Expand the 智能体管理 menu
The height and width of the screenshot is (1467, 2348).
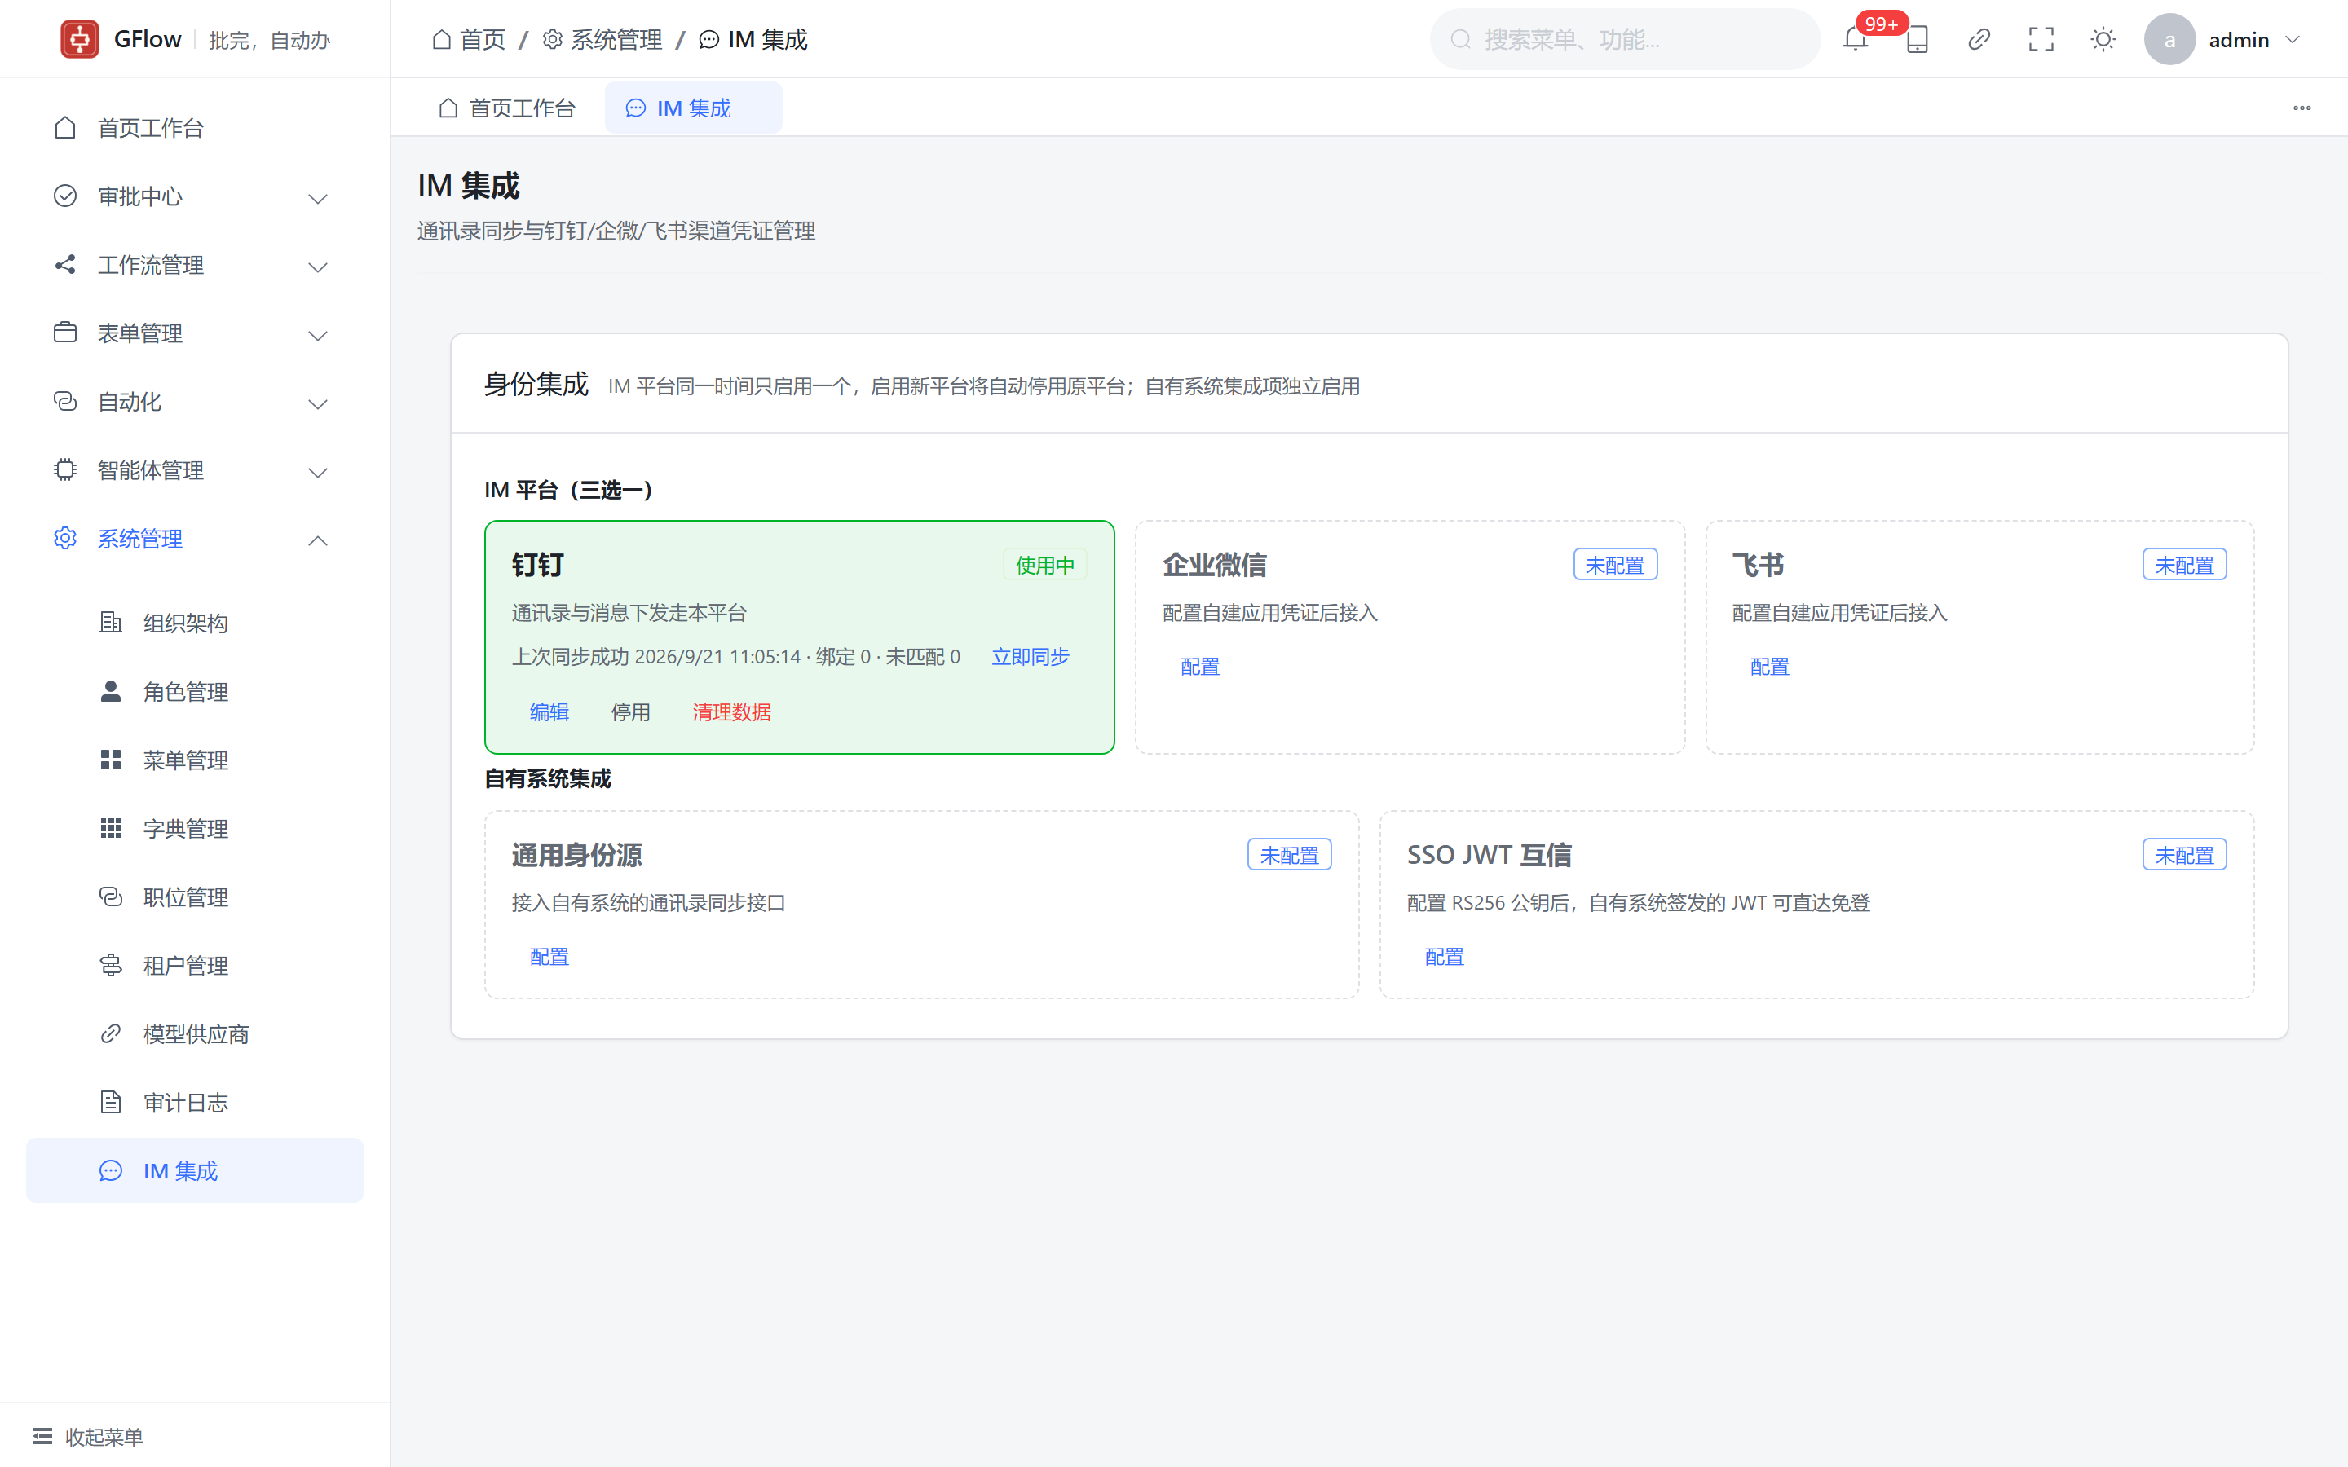point(194,469)
